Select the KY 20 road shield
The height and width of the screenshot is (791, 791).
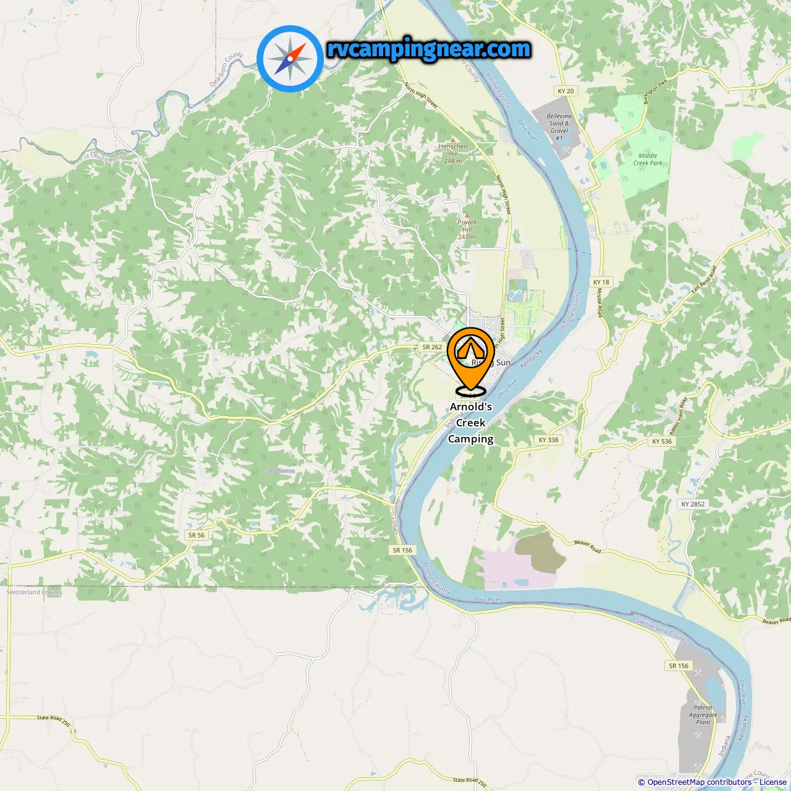tap(565, 91)
